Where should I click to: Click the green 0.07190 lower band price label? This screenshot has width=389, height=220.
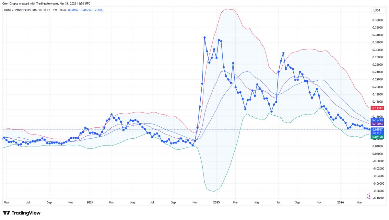tap(377, 137)
